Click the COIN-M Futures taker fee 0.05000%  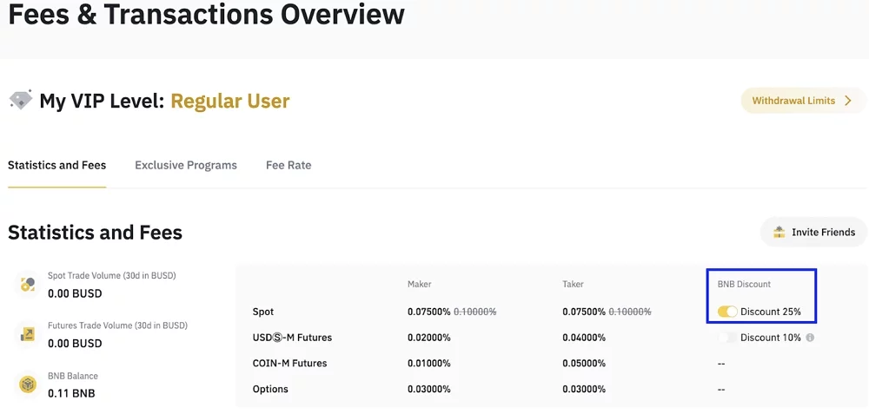point(584,364)
